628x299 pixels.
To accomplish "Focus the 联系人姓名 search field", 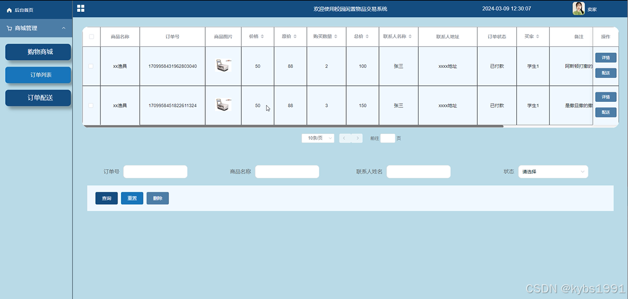I will (x=419, y=171).
